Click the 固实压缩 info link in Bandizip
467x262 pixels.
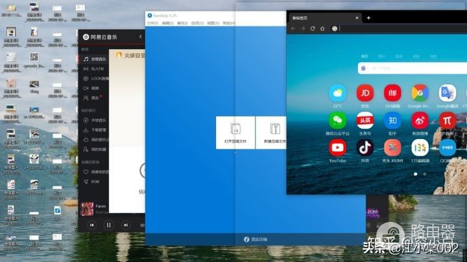(256, 239)
